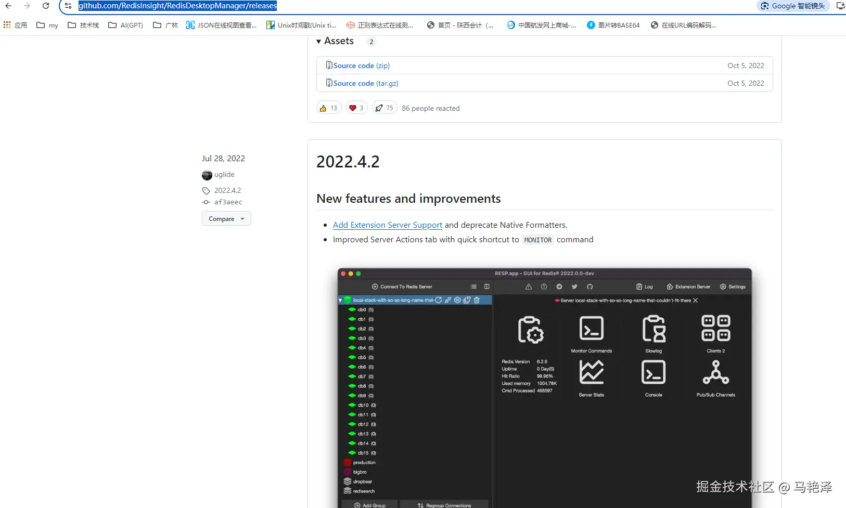Open the 正则表达式在线测 bookmark
This screenshot has width=846, height=508.
point(380,25)
